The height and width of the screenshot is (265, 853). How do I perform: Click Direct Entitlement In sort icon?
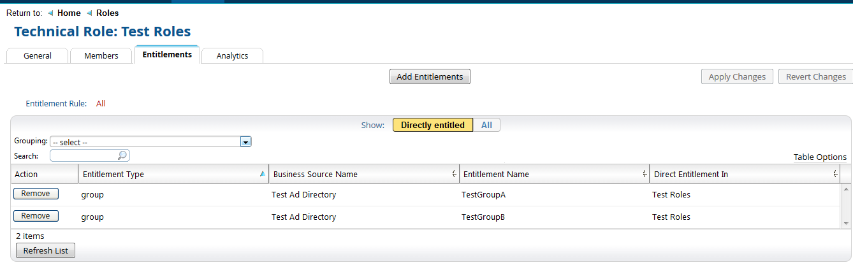(835, 174)
